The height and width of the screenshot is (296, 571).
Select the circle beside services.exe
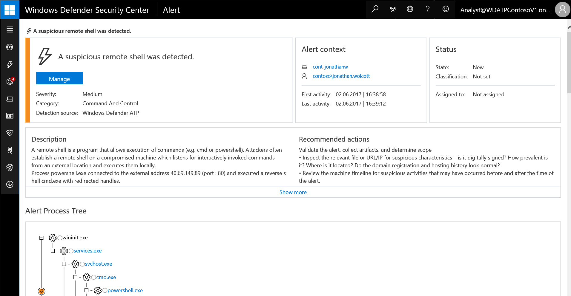pos(71,251)
